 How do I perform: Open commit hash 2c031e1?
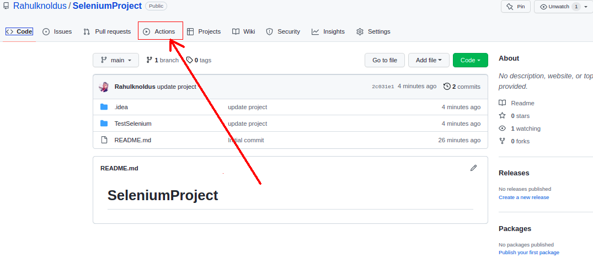coord(383,87)
